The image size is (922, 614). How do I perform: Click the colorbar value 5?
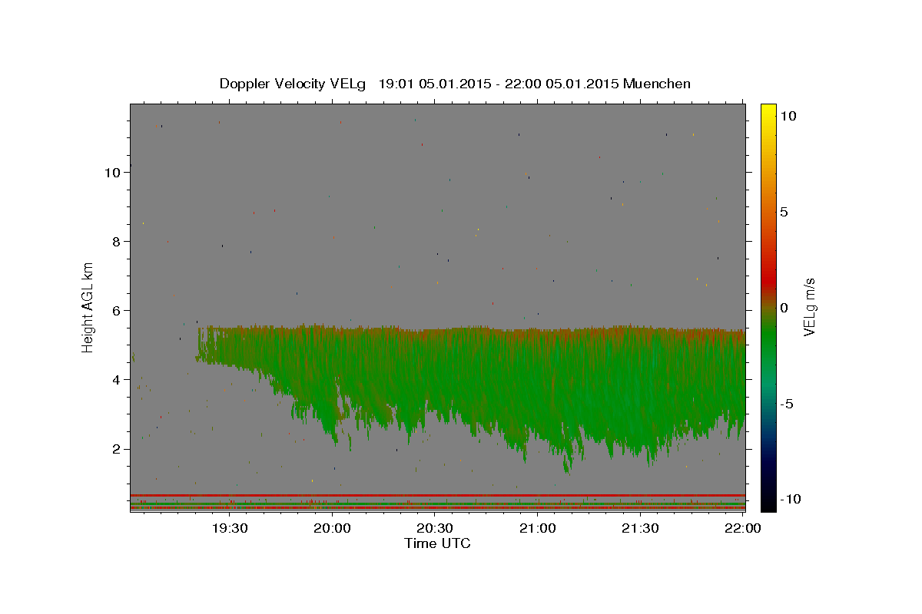[x=784, y=212]
